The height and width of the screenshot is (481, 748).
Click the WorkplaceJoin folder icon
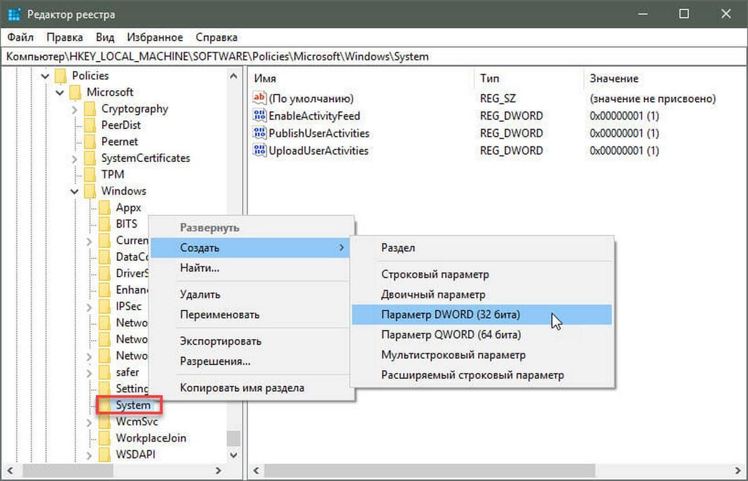105,438
